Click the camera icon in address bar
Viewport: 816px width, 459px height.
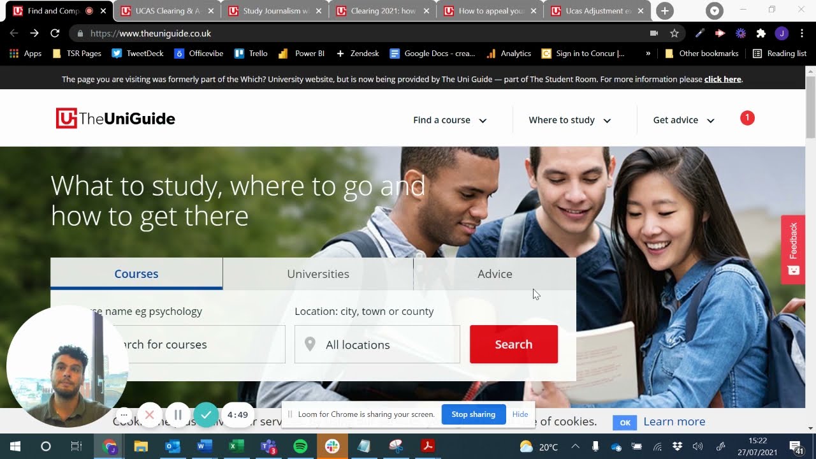(x=654, y=33)
